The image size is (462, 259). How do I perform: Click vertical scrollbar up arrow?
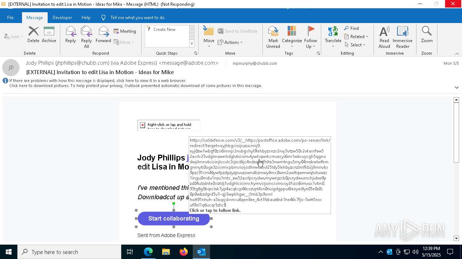(456, 100)
